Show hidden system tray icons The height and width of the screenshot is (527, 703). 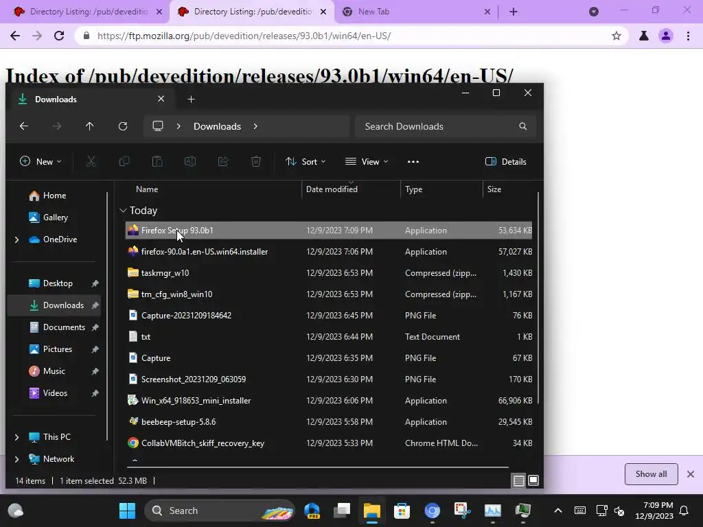pos(558,511)
